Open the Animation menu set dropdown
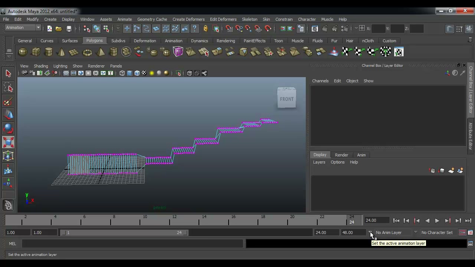 tap(23, 27)
